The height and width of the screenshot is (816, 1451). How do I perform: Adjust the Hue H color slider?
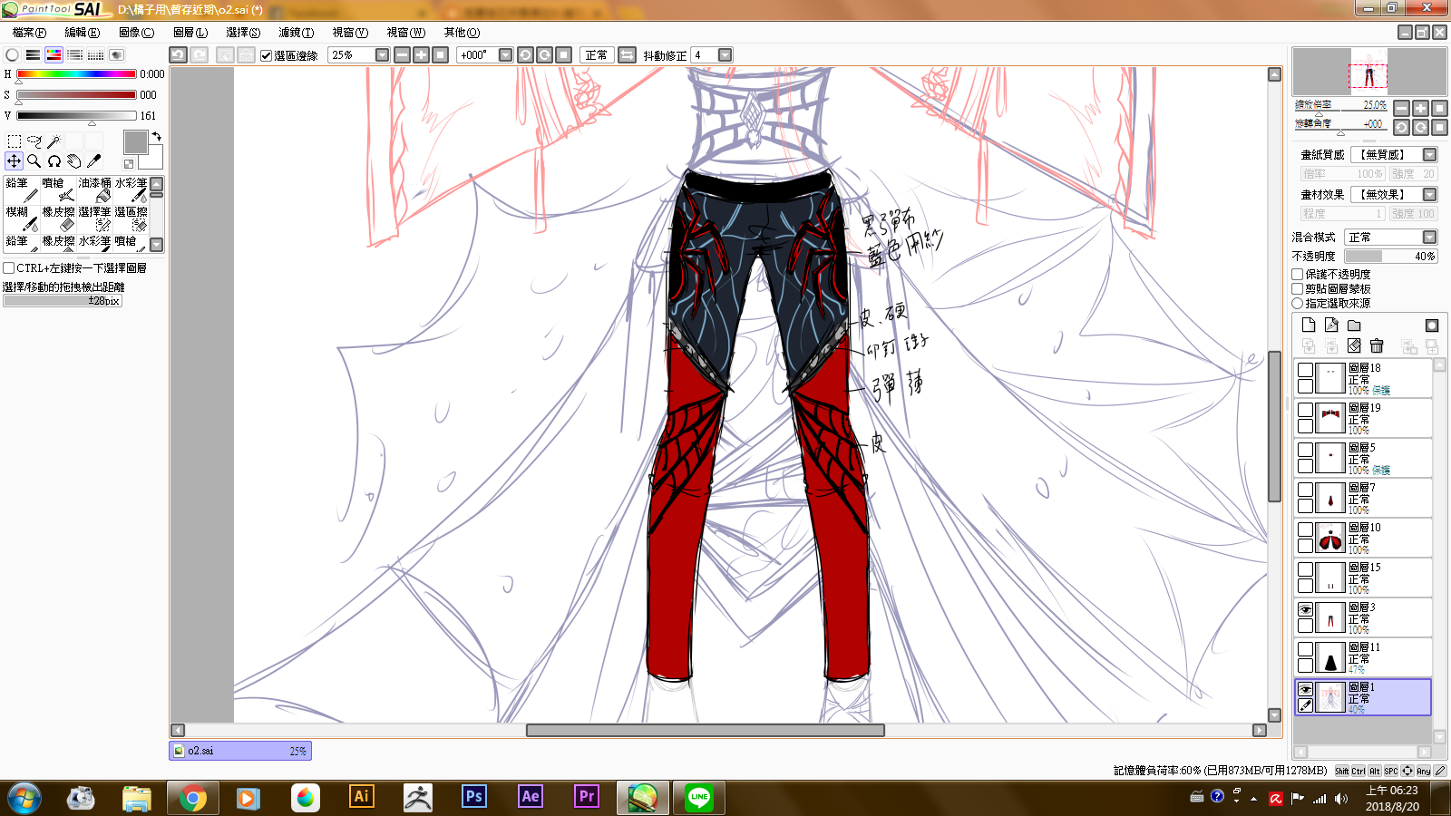point(76,74)
